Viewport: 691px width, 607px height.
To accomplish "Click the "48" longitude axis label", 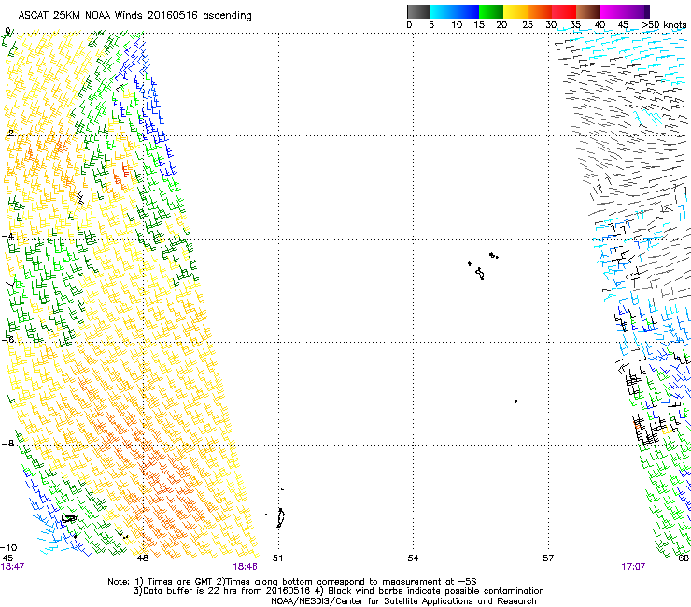I will 143,558.
